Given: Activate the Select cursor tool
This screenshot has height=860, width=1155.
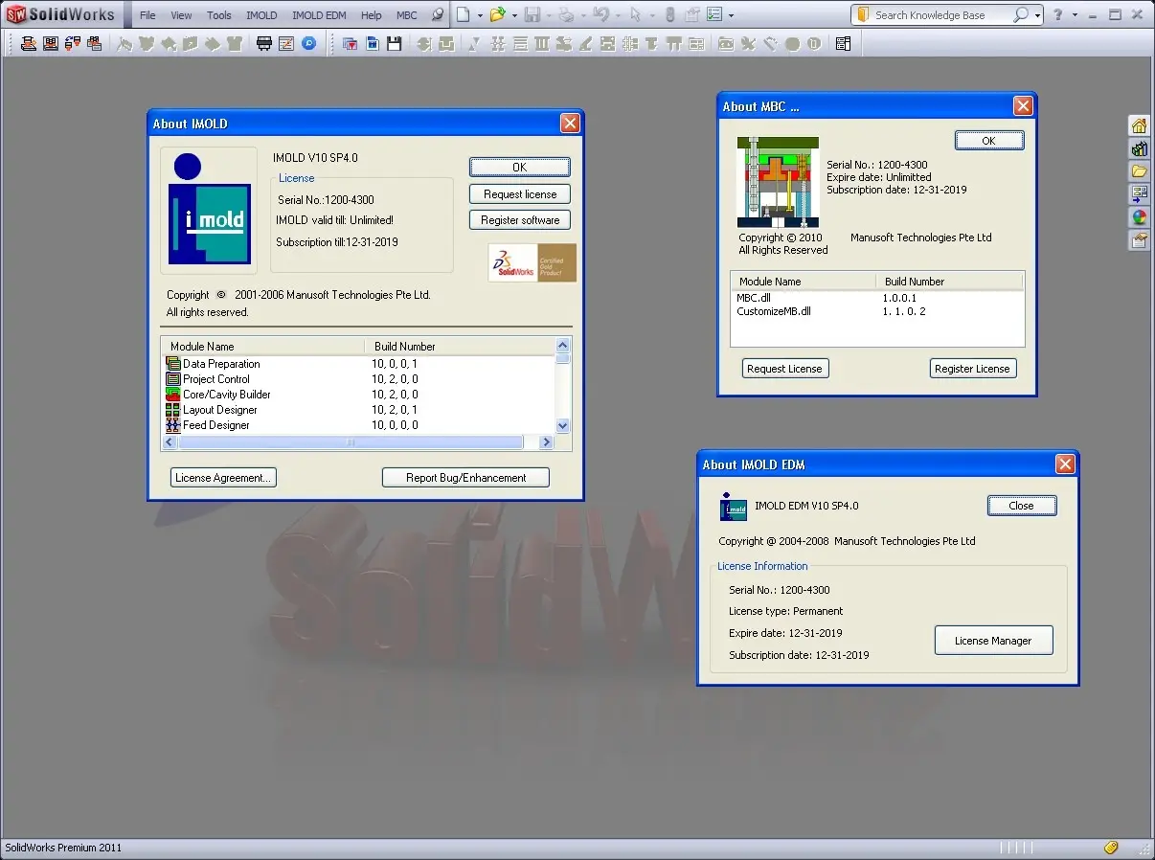Looking at the screenshot, I should tap(635, 14).
